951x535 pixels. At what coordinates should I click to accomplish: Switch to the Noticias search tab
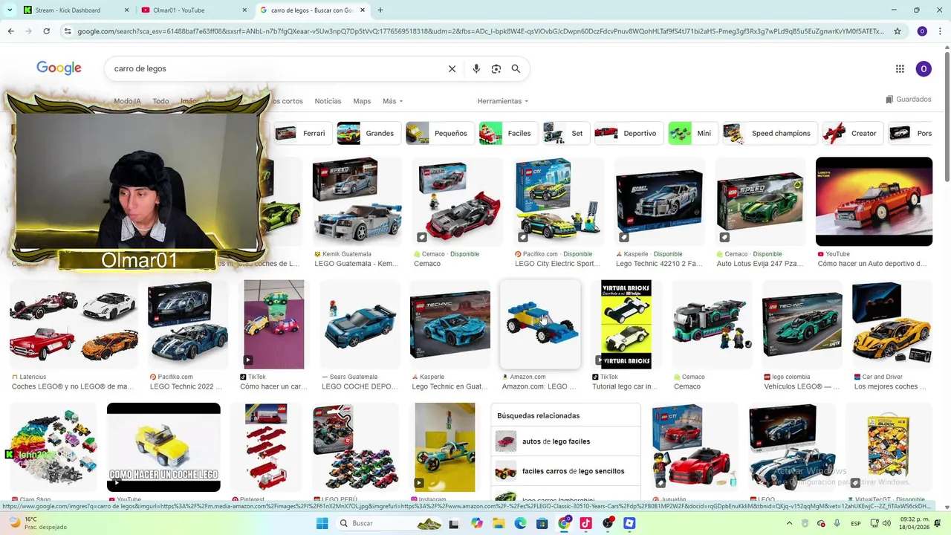328,101
